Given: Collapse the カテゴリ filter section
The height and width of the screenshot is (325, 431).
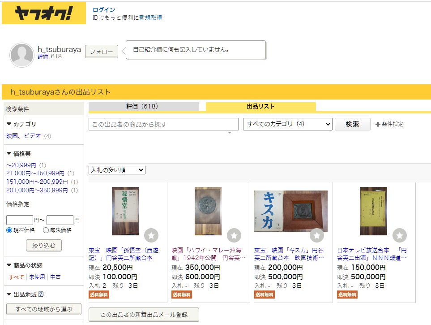Looking at the screenshot, I should pos(9,124).
